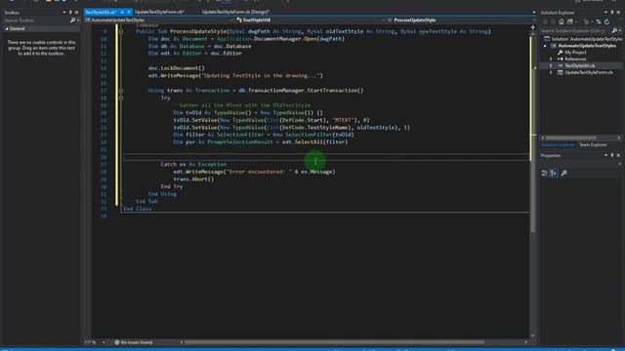Image resolution: width=625 pixels, height=351 pixels.
Task: Click Categorized icon in Properties panel
Action: tap(545, 174)
